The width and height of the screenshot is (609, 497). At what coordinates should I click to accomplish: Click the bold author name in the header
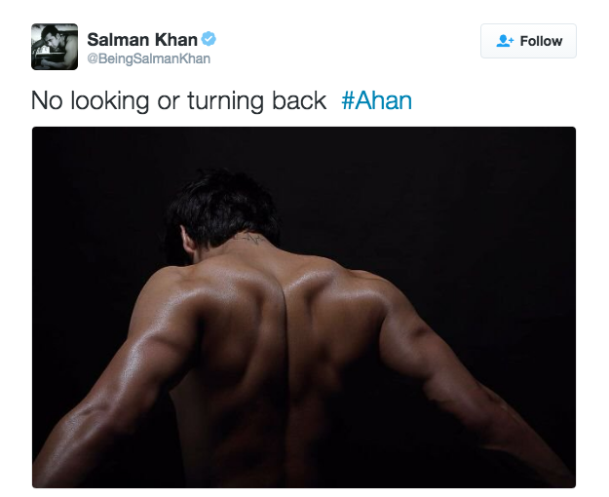(x=142, y=39)
